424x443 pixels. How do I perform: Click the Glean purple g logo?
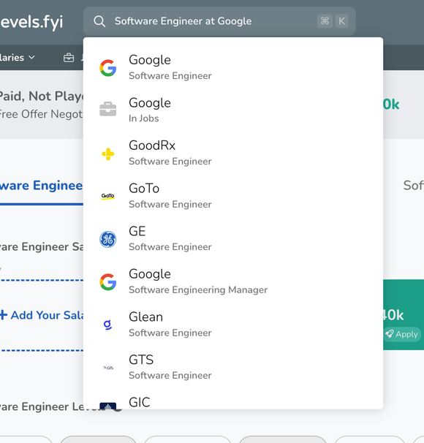click(x=107, y=325)
